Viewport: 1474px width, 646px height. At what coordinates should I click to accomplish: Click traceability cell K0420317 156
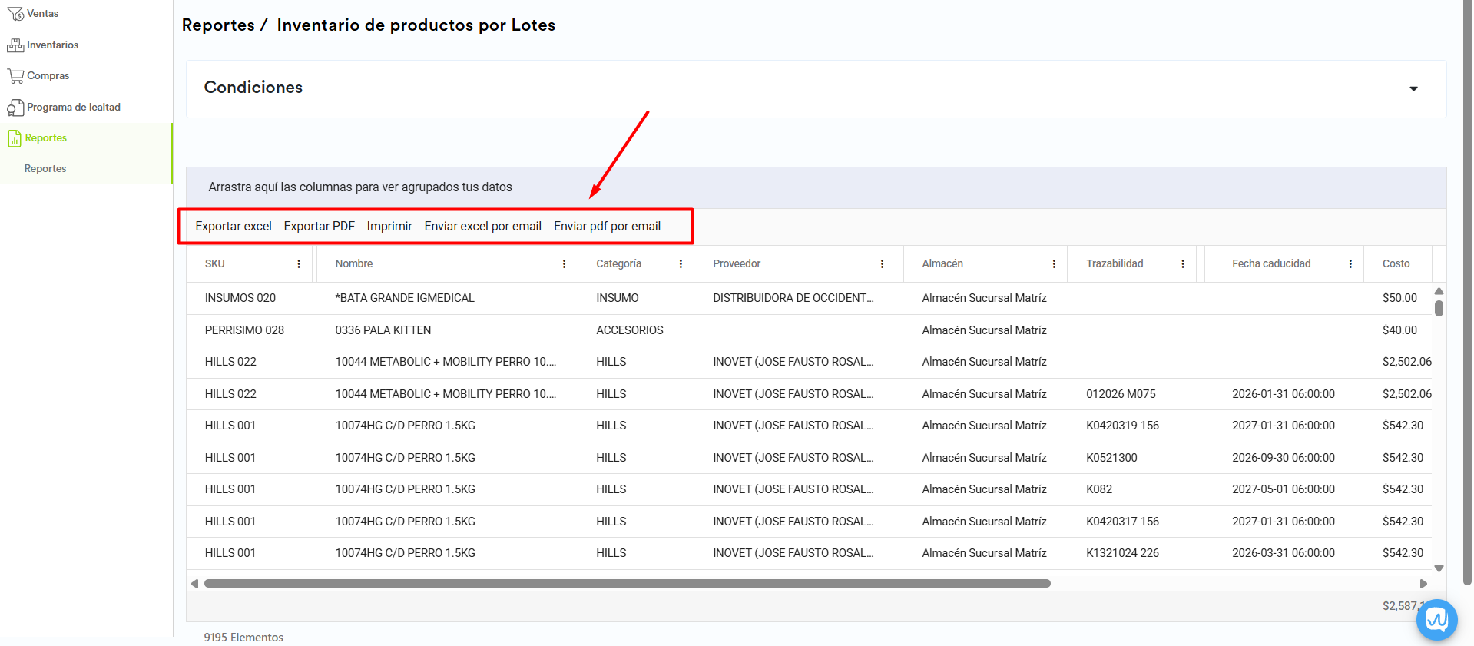click(x=1122, y=522)
